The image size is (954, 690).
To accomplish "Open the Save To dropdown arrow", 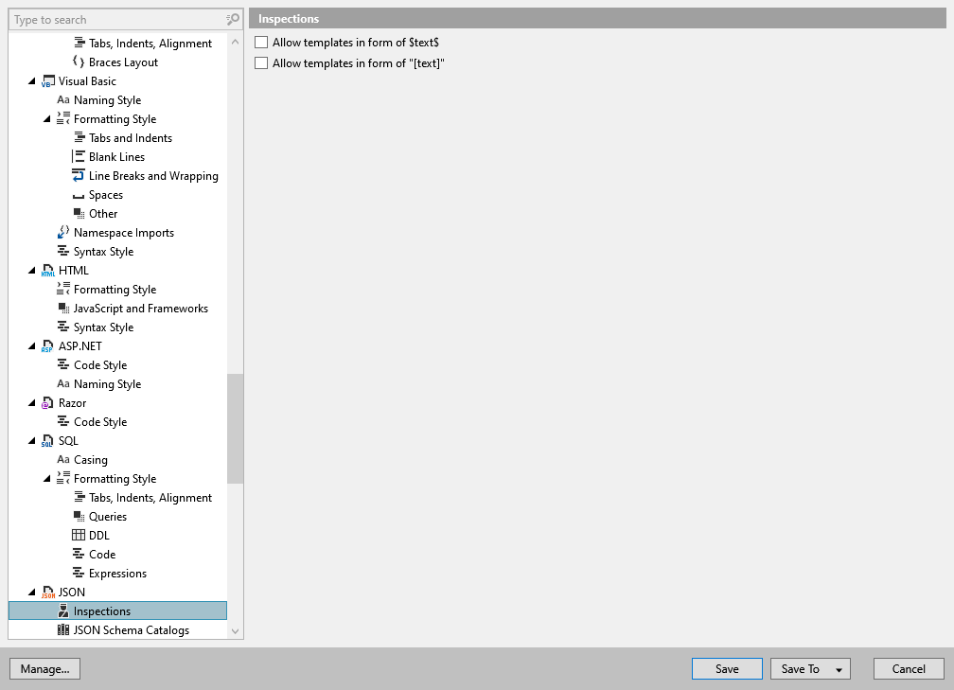I will click(x=839, y=669).
